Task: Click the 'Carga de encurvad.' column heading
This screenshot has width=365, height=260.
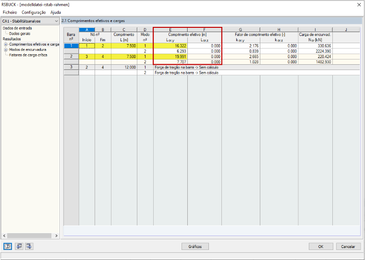Action: pos(315,35)
